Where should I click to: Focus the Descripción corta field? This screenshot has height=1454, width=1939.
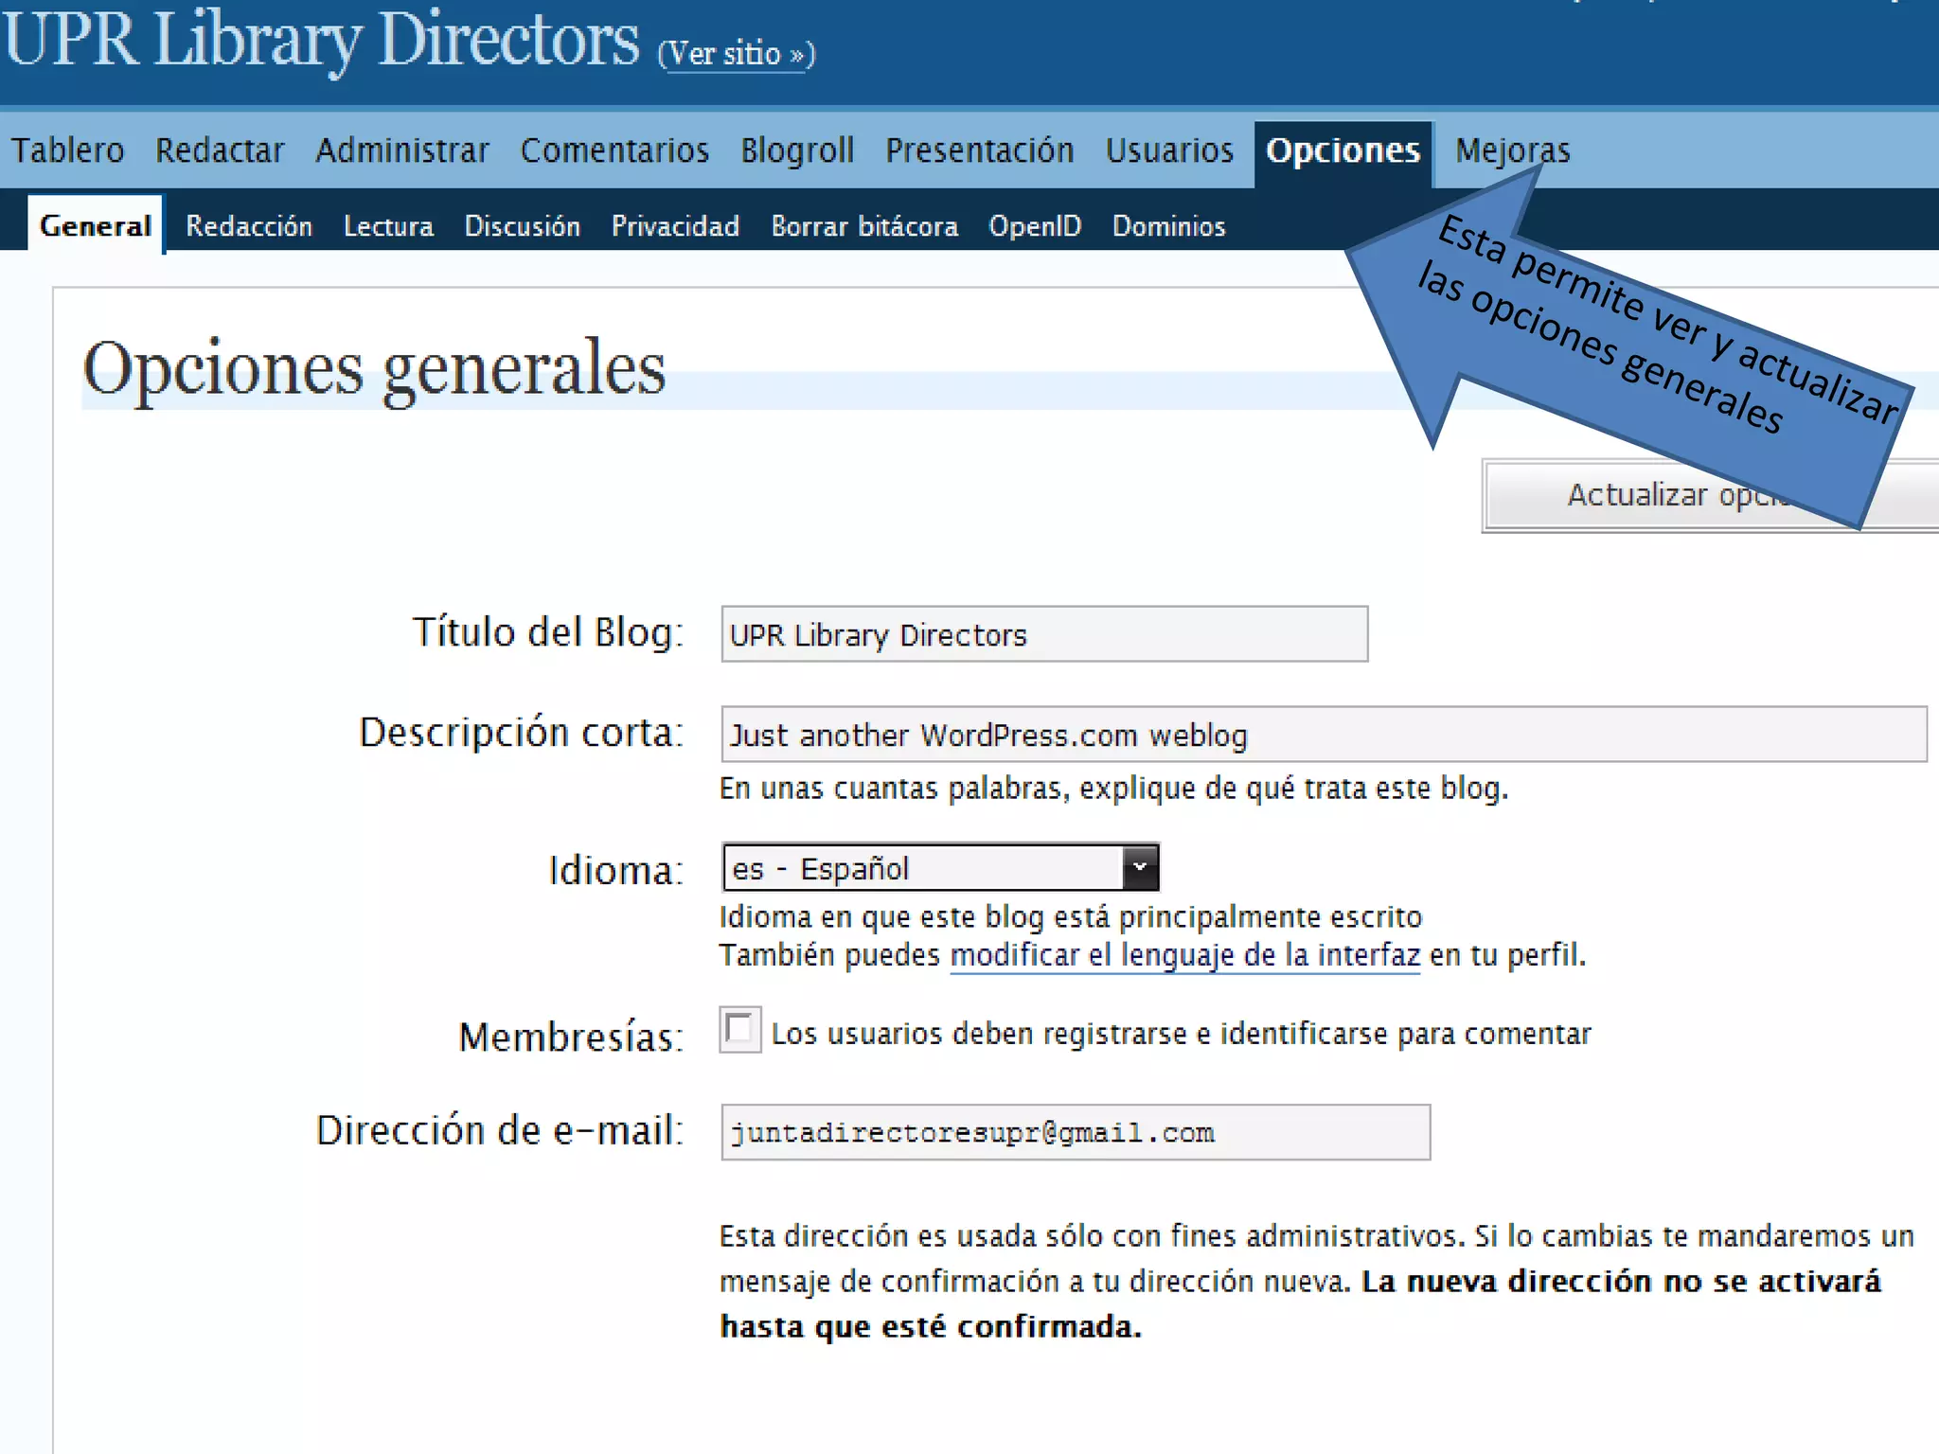pos(1324,735)
